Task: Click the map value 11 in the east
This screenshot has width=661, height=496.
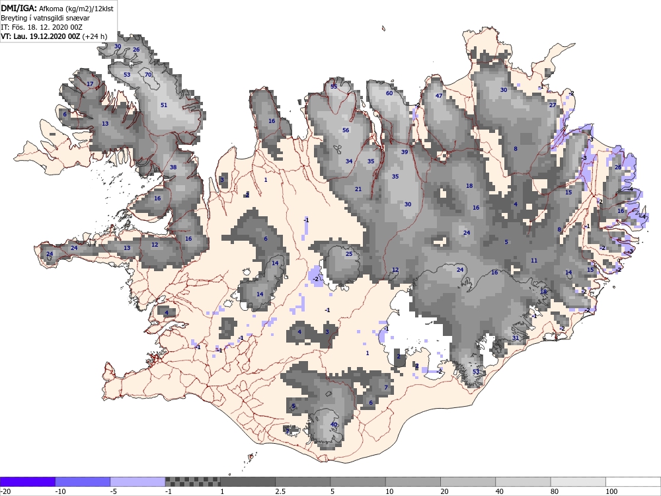Action: pyautogui.click(x=534, y=260)
